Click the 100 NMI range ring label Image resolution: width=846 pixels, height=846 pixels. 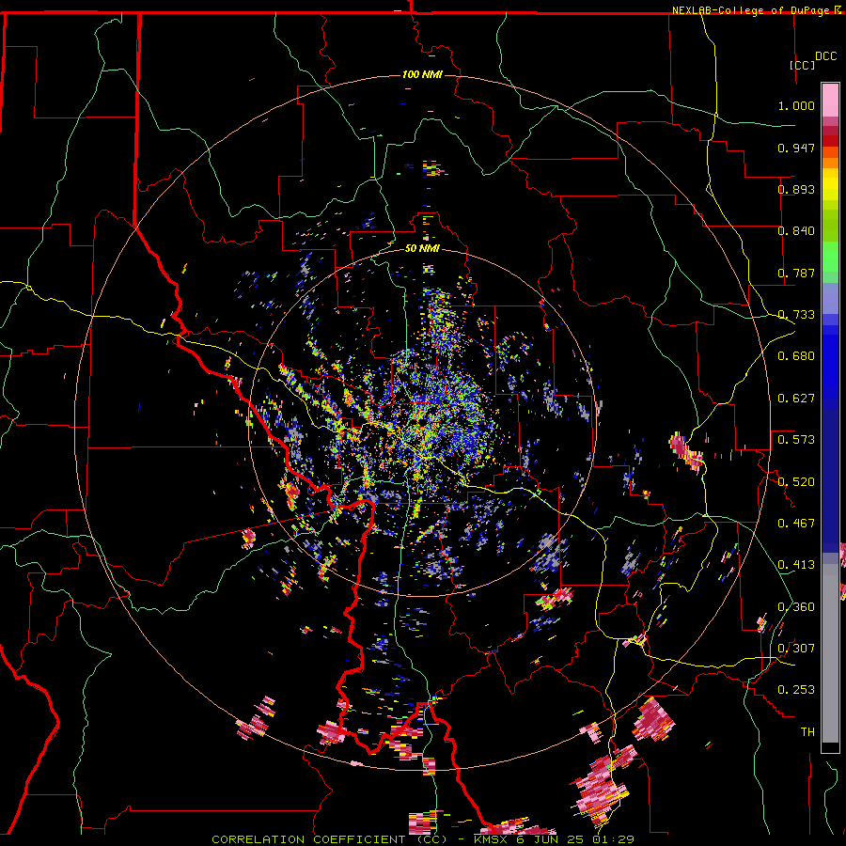point(422,74)
